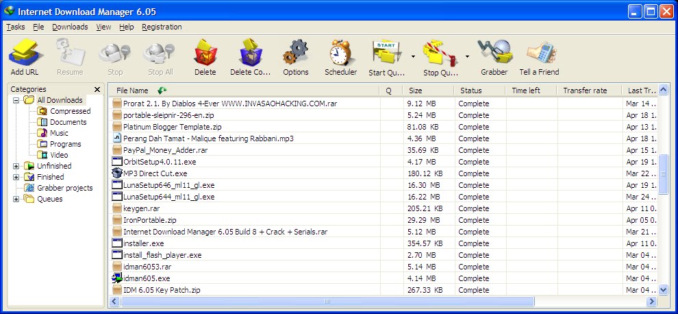Sort by Size column header
Viewport: 678px width, 314px height.
tap(428, 90)
